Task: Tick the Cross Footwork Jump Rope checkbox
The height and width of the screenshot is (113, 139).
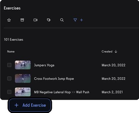Action: (9, 79)
